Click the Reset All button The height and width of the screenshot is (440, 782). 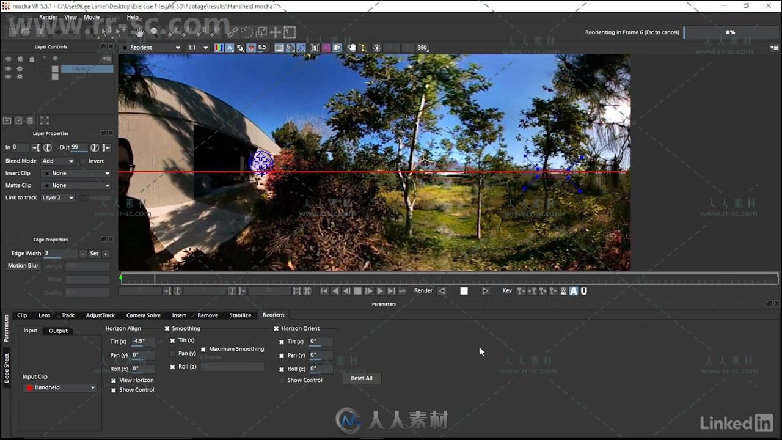pyautogui.click(x=362, y=378)
